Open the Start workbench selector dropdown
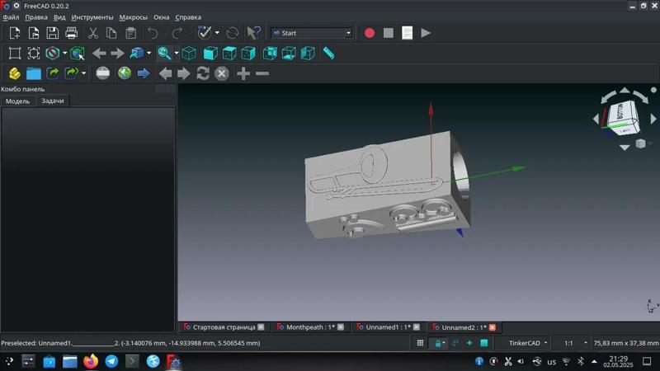Screen dimensions: 660x371 (313, 33)
